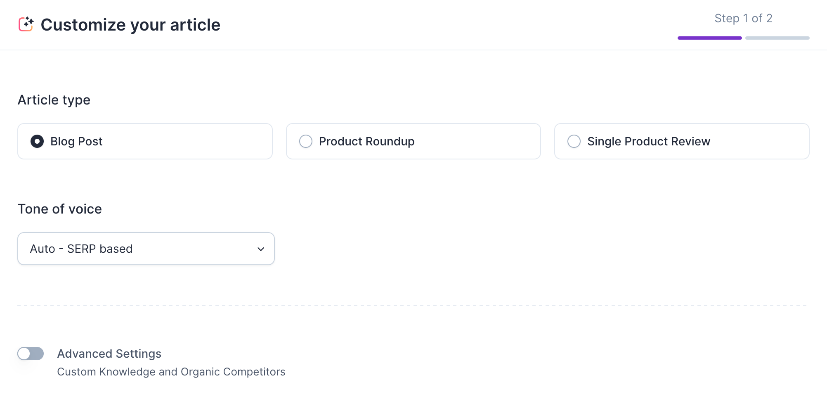Click the purple first-step progress bar
This screenshot has height=399, width=827.
click(709, 38)
